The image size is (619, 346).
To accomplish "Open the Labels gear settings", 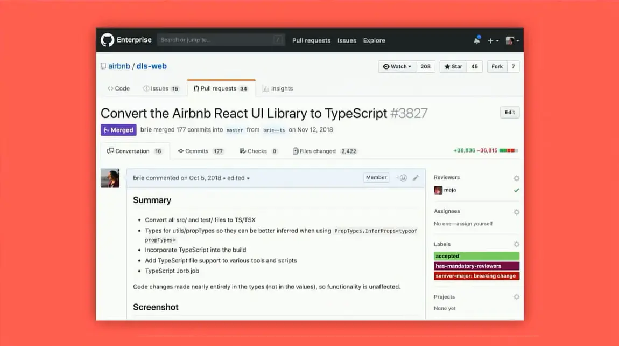I will [516, 244].
